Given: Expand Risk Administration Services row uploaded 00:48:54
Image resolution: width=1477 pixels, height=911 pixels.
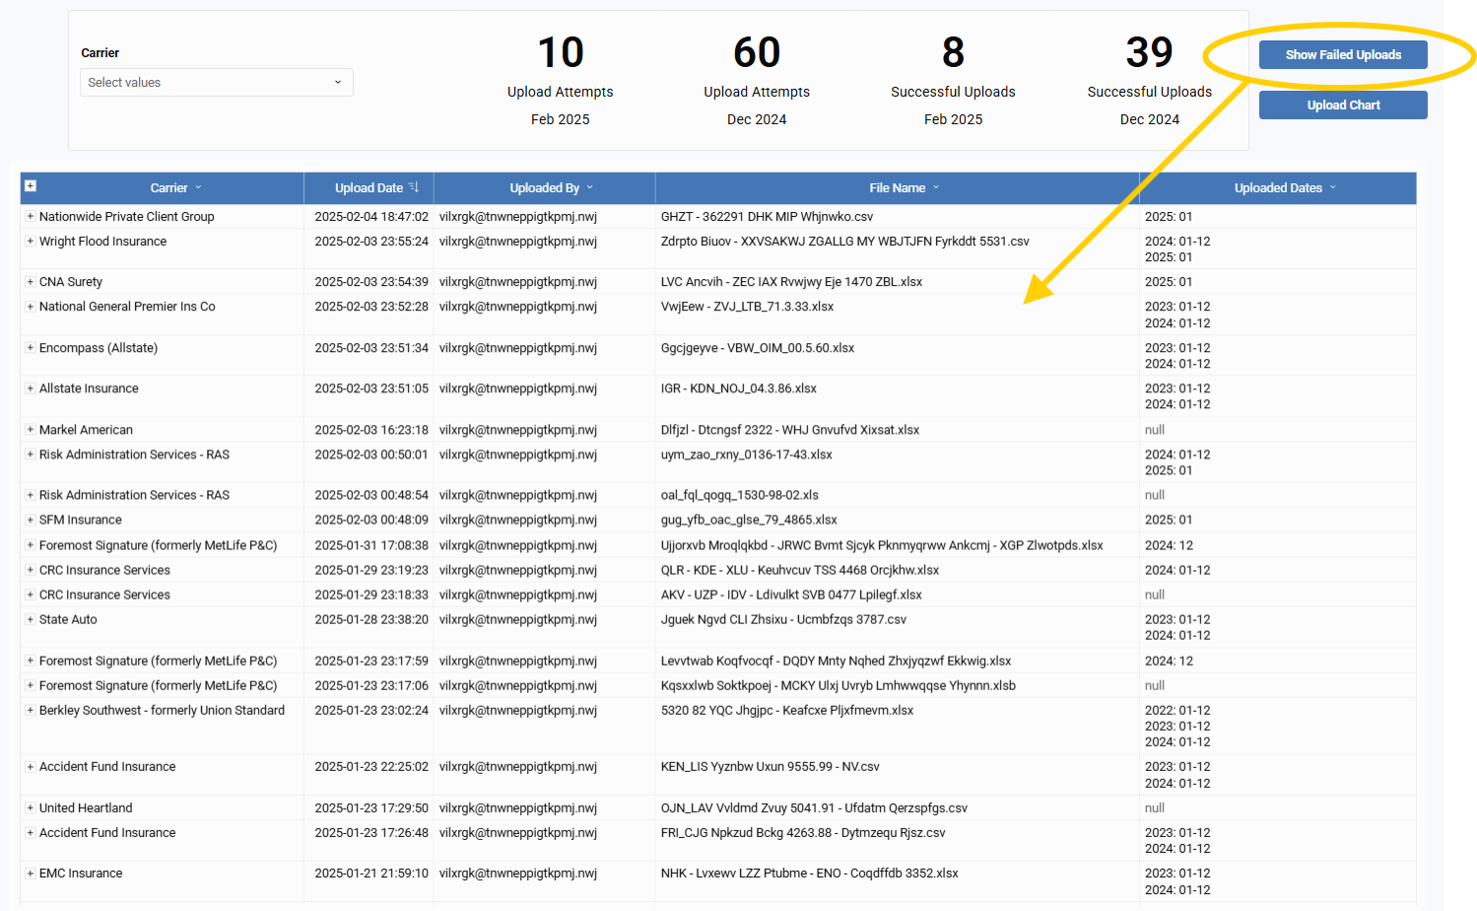Looking at the screenshot, I should tap(31, 495).
